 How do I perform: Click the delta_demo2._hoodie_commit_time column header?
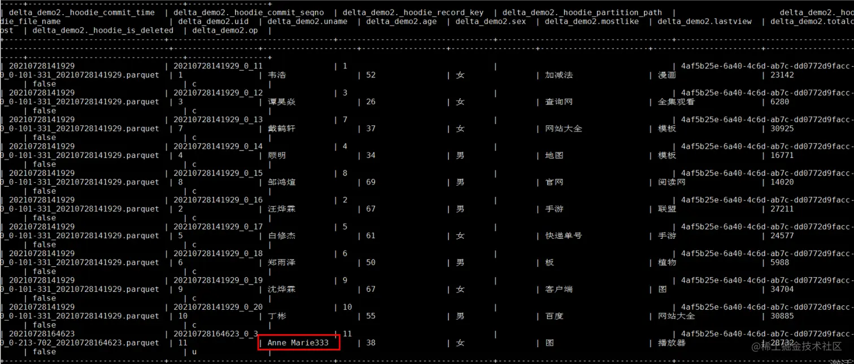click(x=82, y=12)
